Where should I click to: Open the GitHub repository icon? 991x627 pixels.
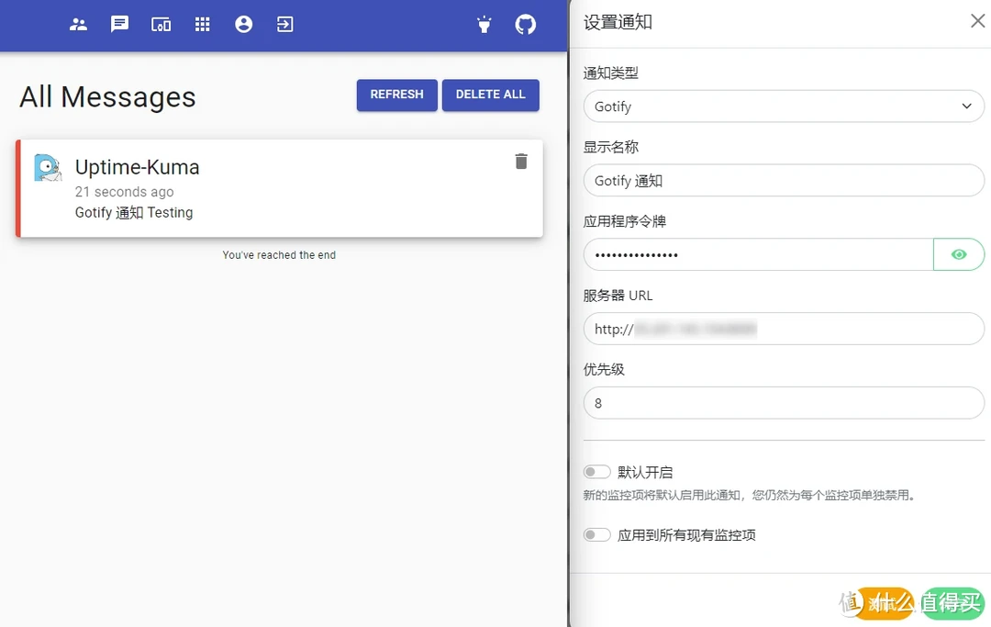pos(526,25)
